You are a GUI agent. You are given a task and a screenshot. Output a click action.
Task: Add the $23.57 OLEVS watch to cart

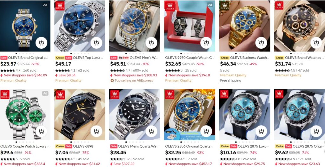click(x=42, y=43)
